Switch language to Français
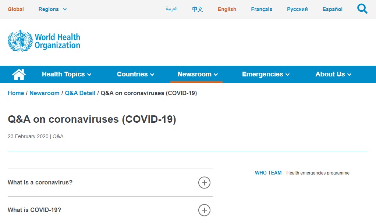The image size is (376, 223). tap(262, 9)
